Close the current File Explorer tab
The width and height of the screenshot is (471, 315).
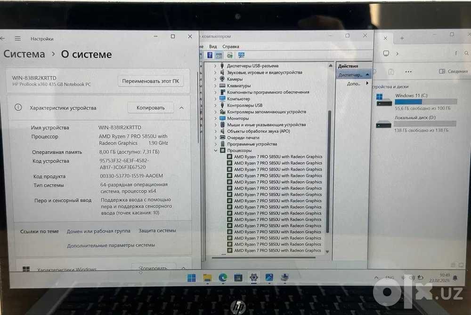(x=385, y=38)
